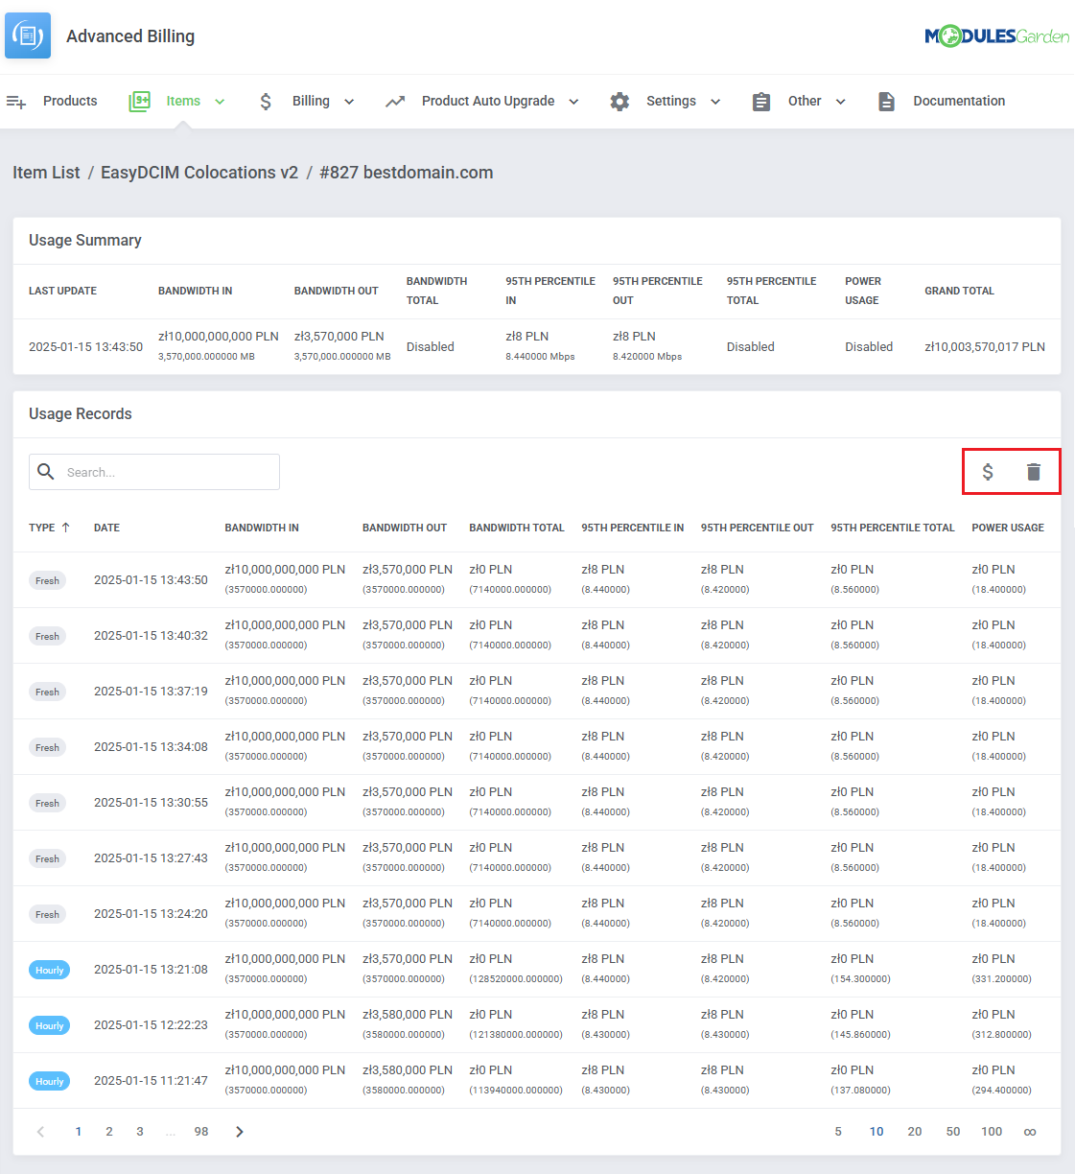The image size is (1075, 1174).
Task: Jump to page 98
Action: [x=201, y=1132]
